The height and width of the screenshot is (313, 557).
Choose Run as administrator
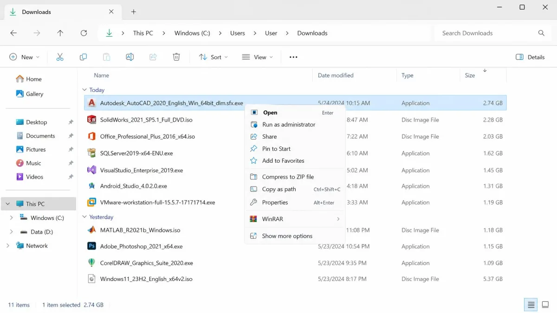pos(295,125)
